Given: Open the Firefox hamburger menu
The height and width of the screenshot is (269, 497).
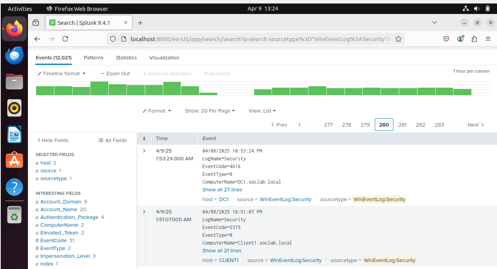Looking at the screenshot, I should tap(488, 39).
